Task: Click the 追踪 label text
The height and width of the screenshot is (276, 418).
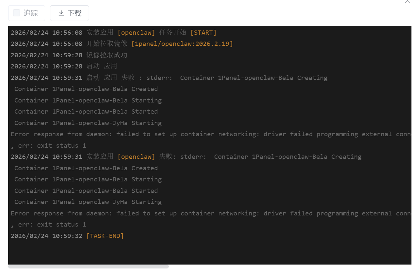Action: tap(31, 13)
